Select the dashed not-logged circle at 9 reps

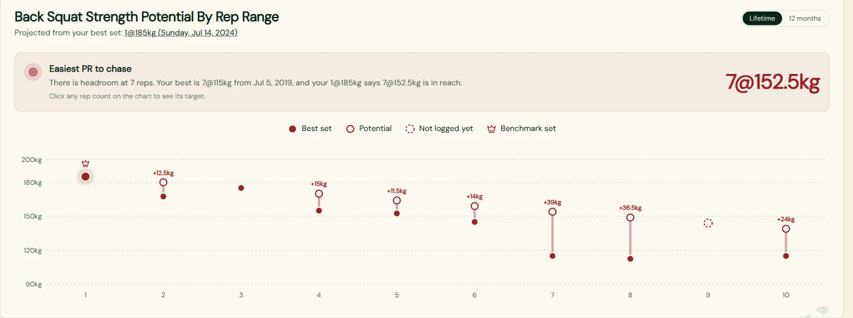click(708, 223)
